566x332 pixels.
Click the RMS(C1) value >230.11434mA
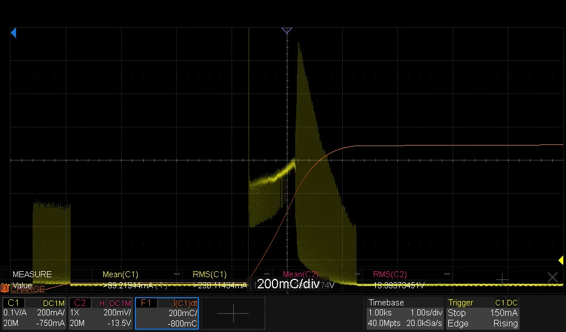(220, 286)
